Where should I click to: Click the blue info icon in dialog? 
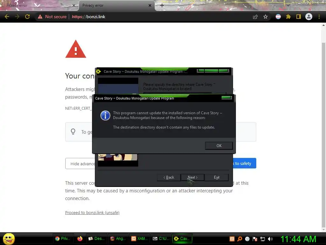pyautogui.click(x=105, y=115)
